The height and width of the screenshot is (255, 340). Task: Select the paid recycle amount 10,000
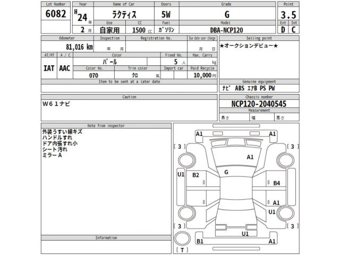(202, 75)
